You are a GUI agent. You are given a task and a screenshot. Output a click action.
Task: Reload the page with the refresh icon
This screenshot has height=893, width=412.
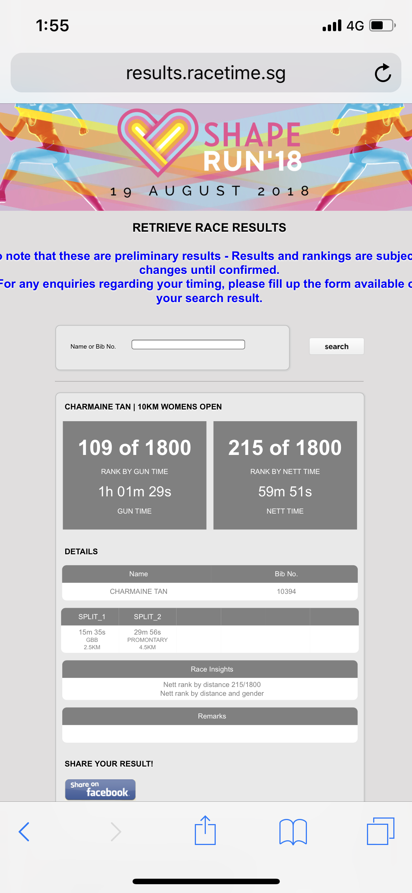point(383,73)
